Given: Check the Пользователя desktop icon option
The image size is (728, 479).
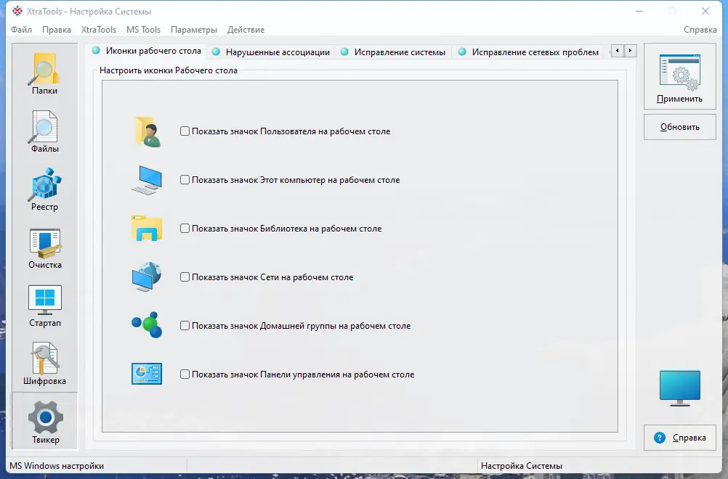Looking at the screenshot, I should pyautogui.click(x=185, y=131).
